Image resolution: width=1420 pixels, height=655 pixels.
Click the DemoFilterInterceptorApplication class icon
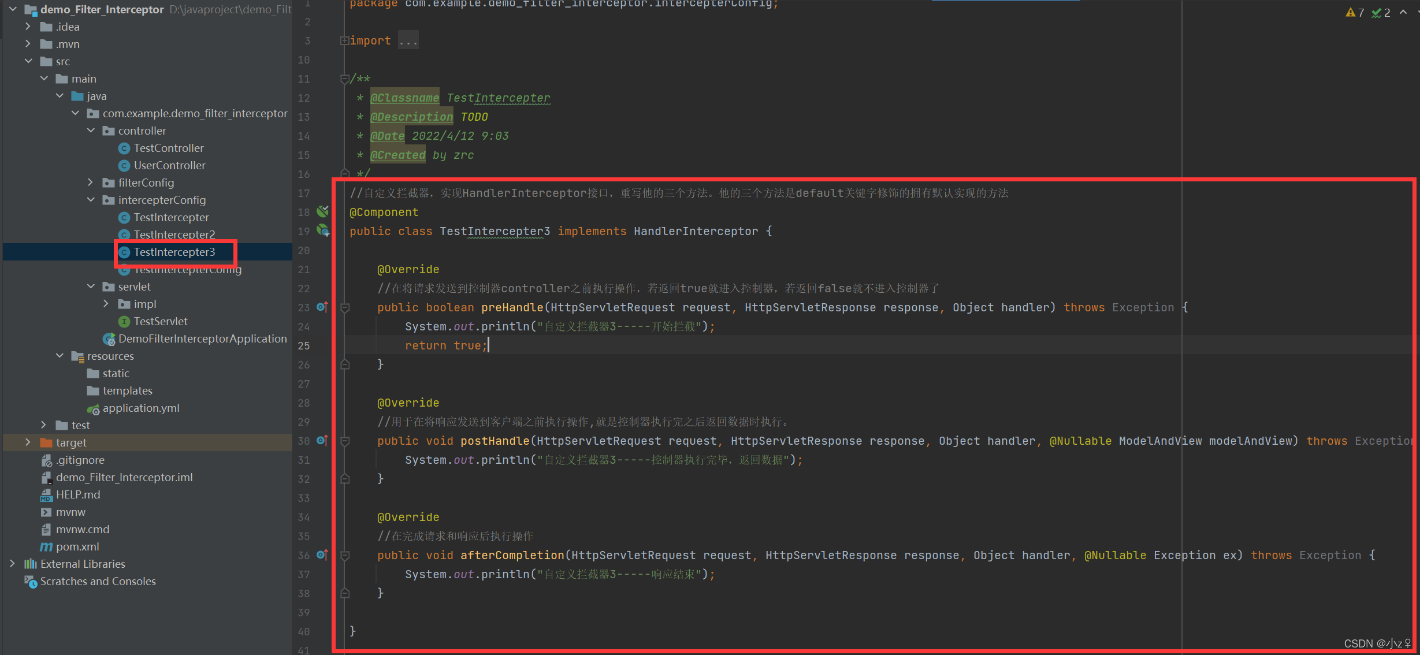109,339
